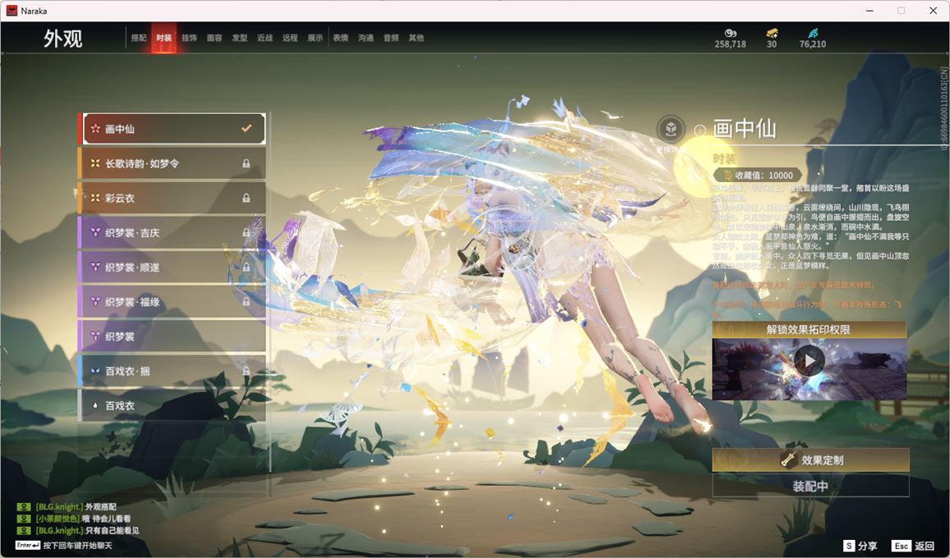Click the 装配中 button

click(x=810, y=486)
